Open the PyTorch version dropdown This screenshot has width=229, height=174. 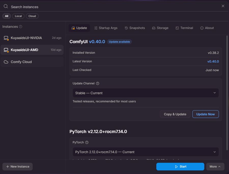tap(146, 152)
